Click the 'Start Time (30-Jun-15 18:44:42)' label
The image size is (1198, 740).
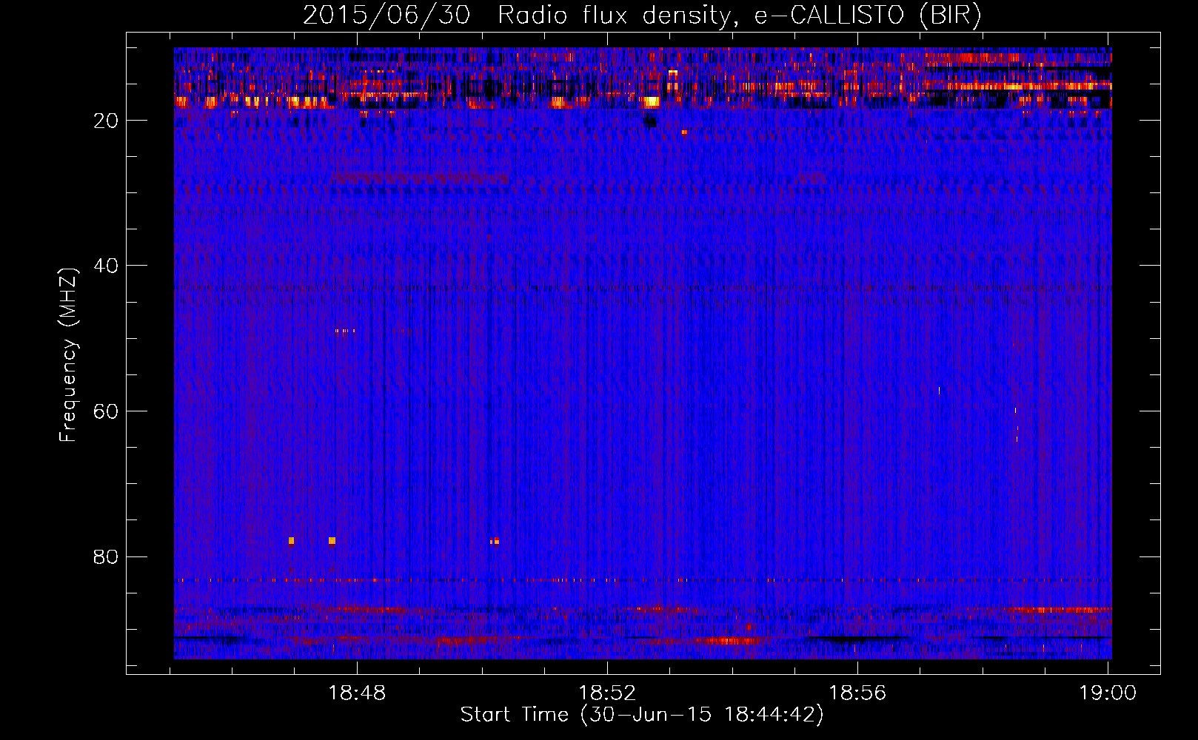641,715
